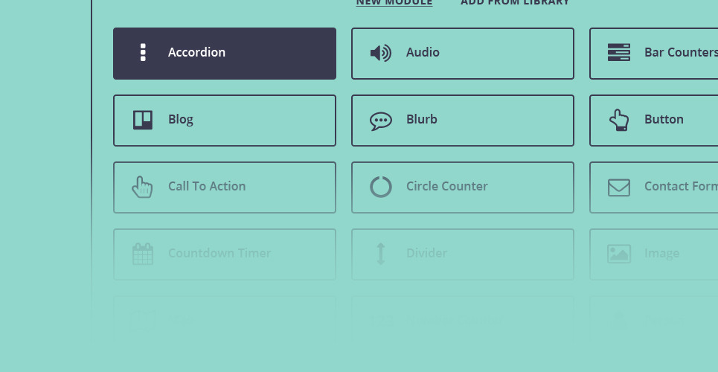Add the Divider module label

(426, 254)
